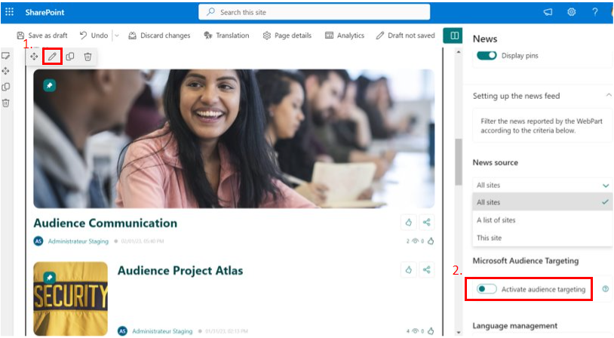Image resolution: width=614 pixels, height=338 pixels.
Task: Click the section edit icon on left rail
Action: click(x=6, y=56)
